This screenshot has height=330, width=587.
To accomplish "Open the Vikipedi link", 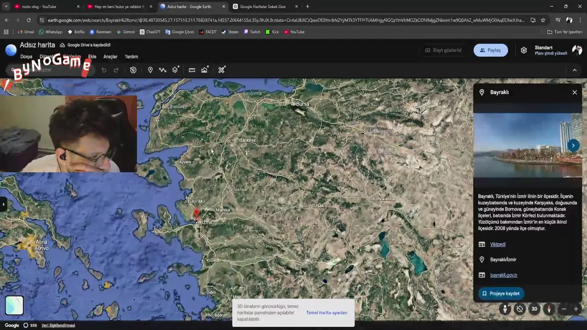I will [x=498, y=245].
